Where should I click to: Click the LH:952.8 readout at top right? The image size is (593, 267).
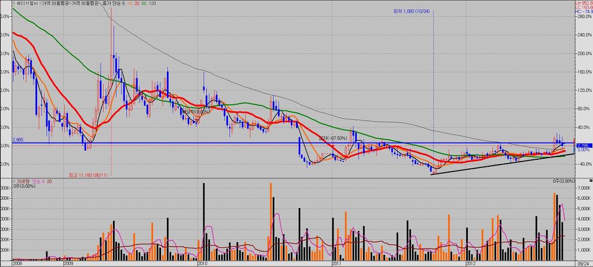[x=584, y=3]
